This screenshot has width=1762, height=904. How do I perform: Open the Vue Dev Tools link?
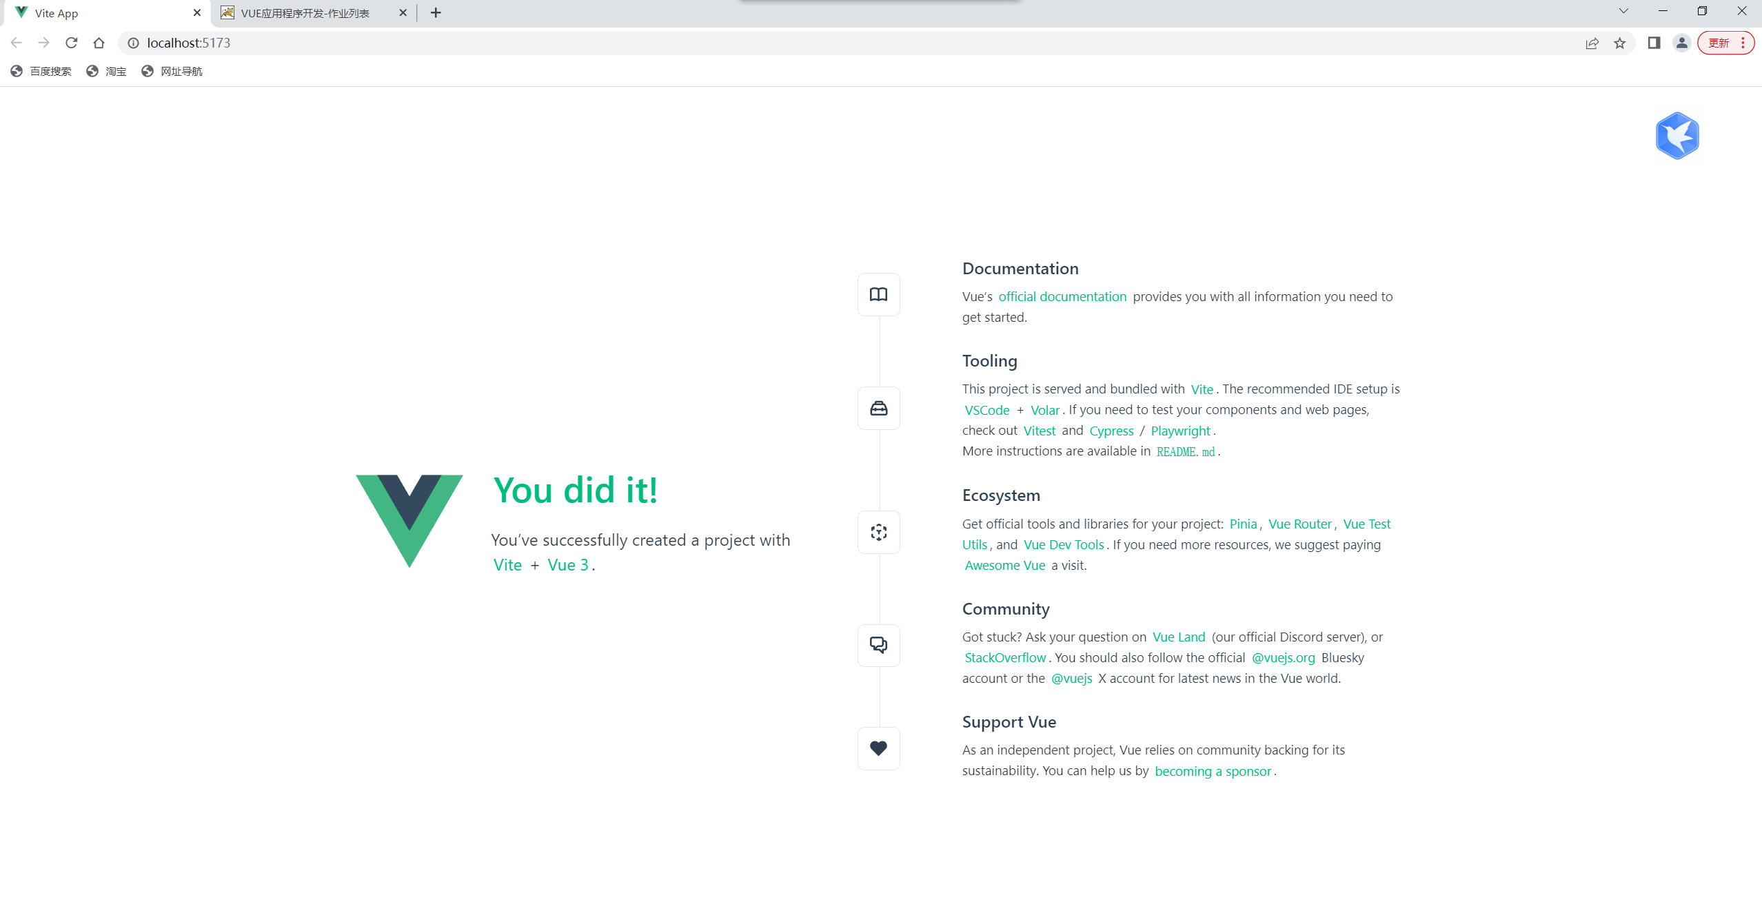coord(1064,544)
